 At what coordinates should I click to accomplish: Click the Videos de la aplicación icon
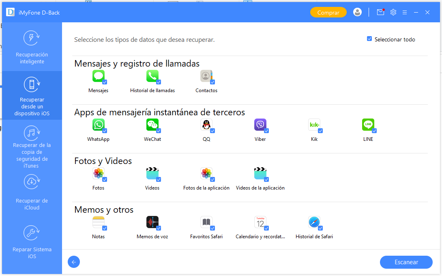tap(260, 173)
